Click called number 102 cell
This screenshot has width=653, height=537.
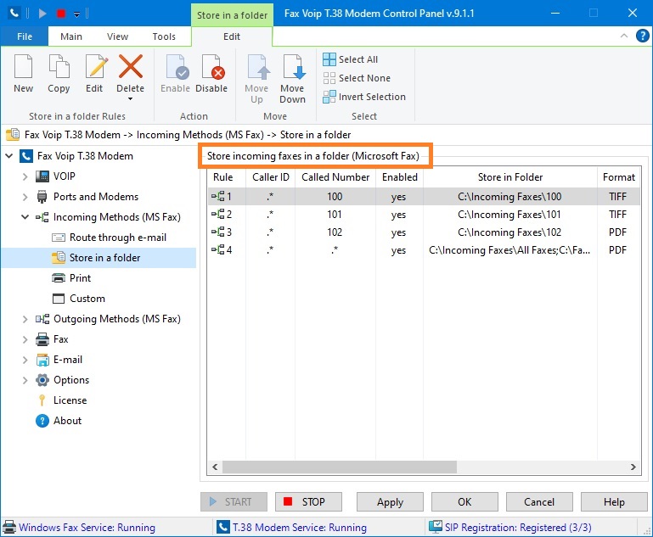[335, 232]
